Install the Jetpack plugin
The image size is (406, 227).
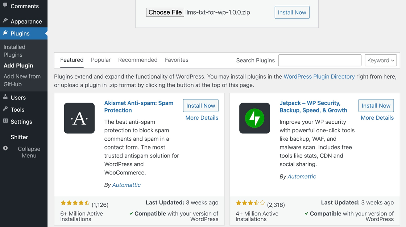coord(376,106)
